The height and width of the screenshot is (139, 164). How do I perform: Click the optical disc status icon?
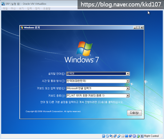click(x=107, y=136)
